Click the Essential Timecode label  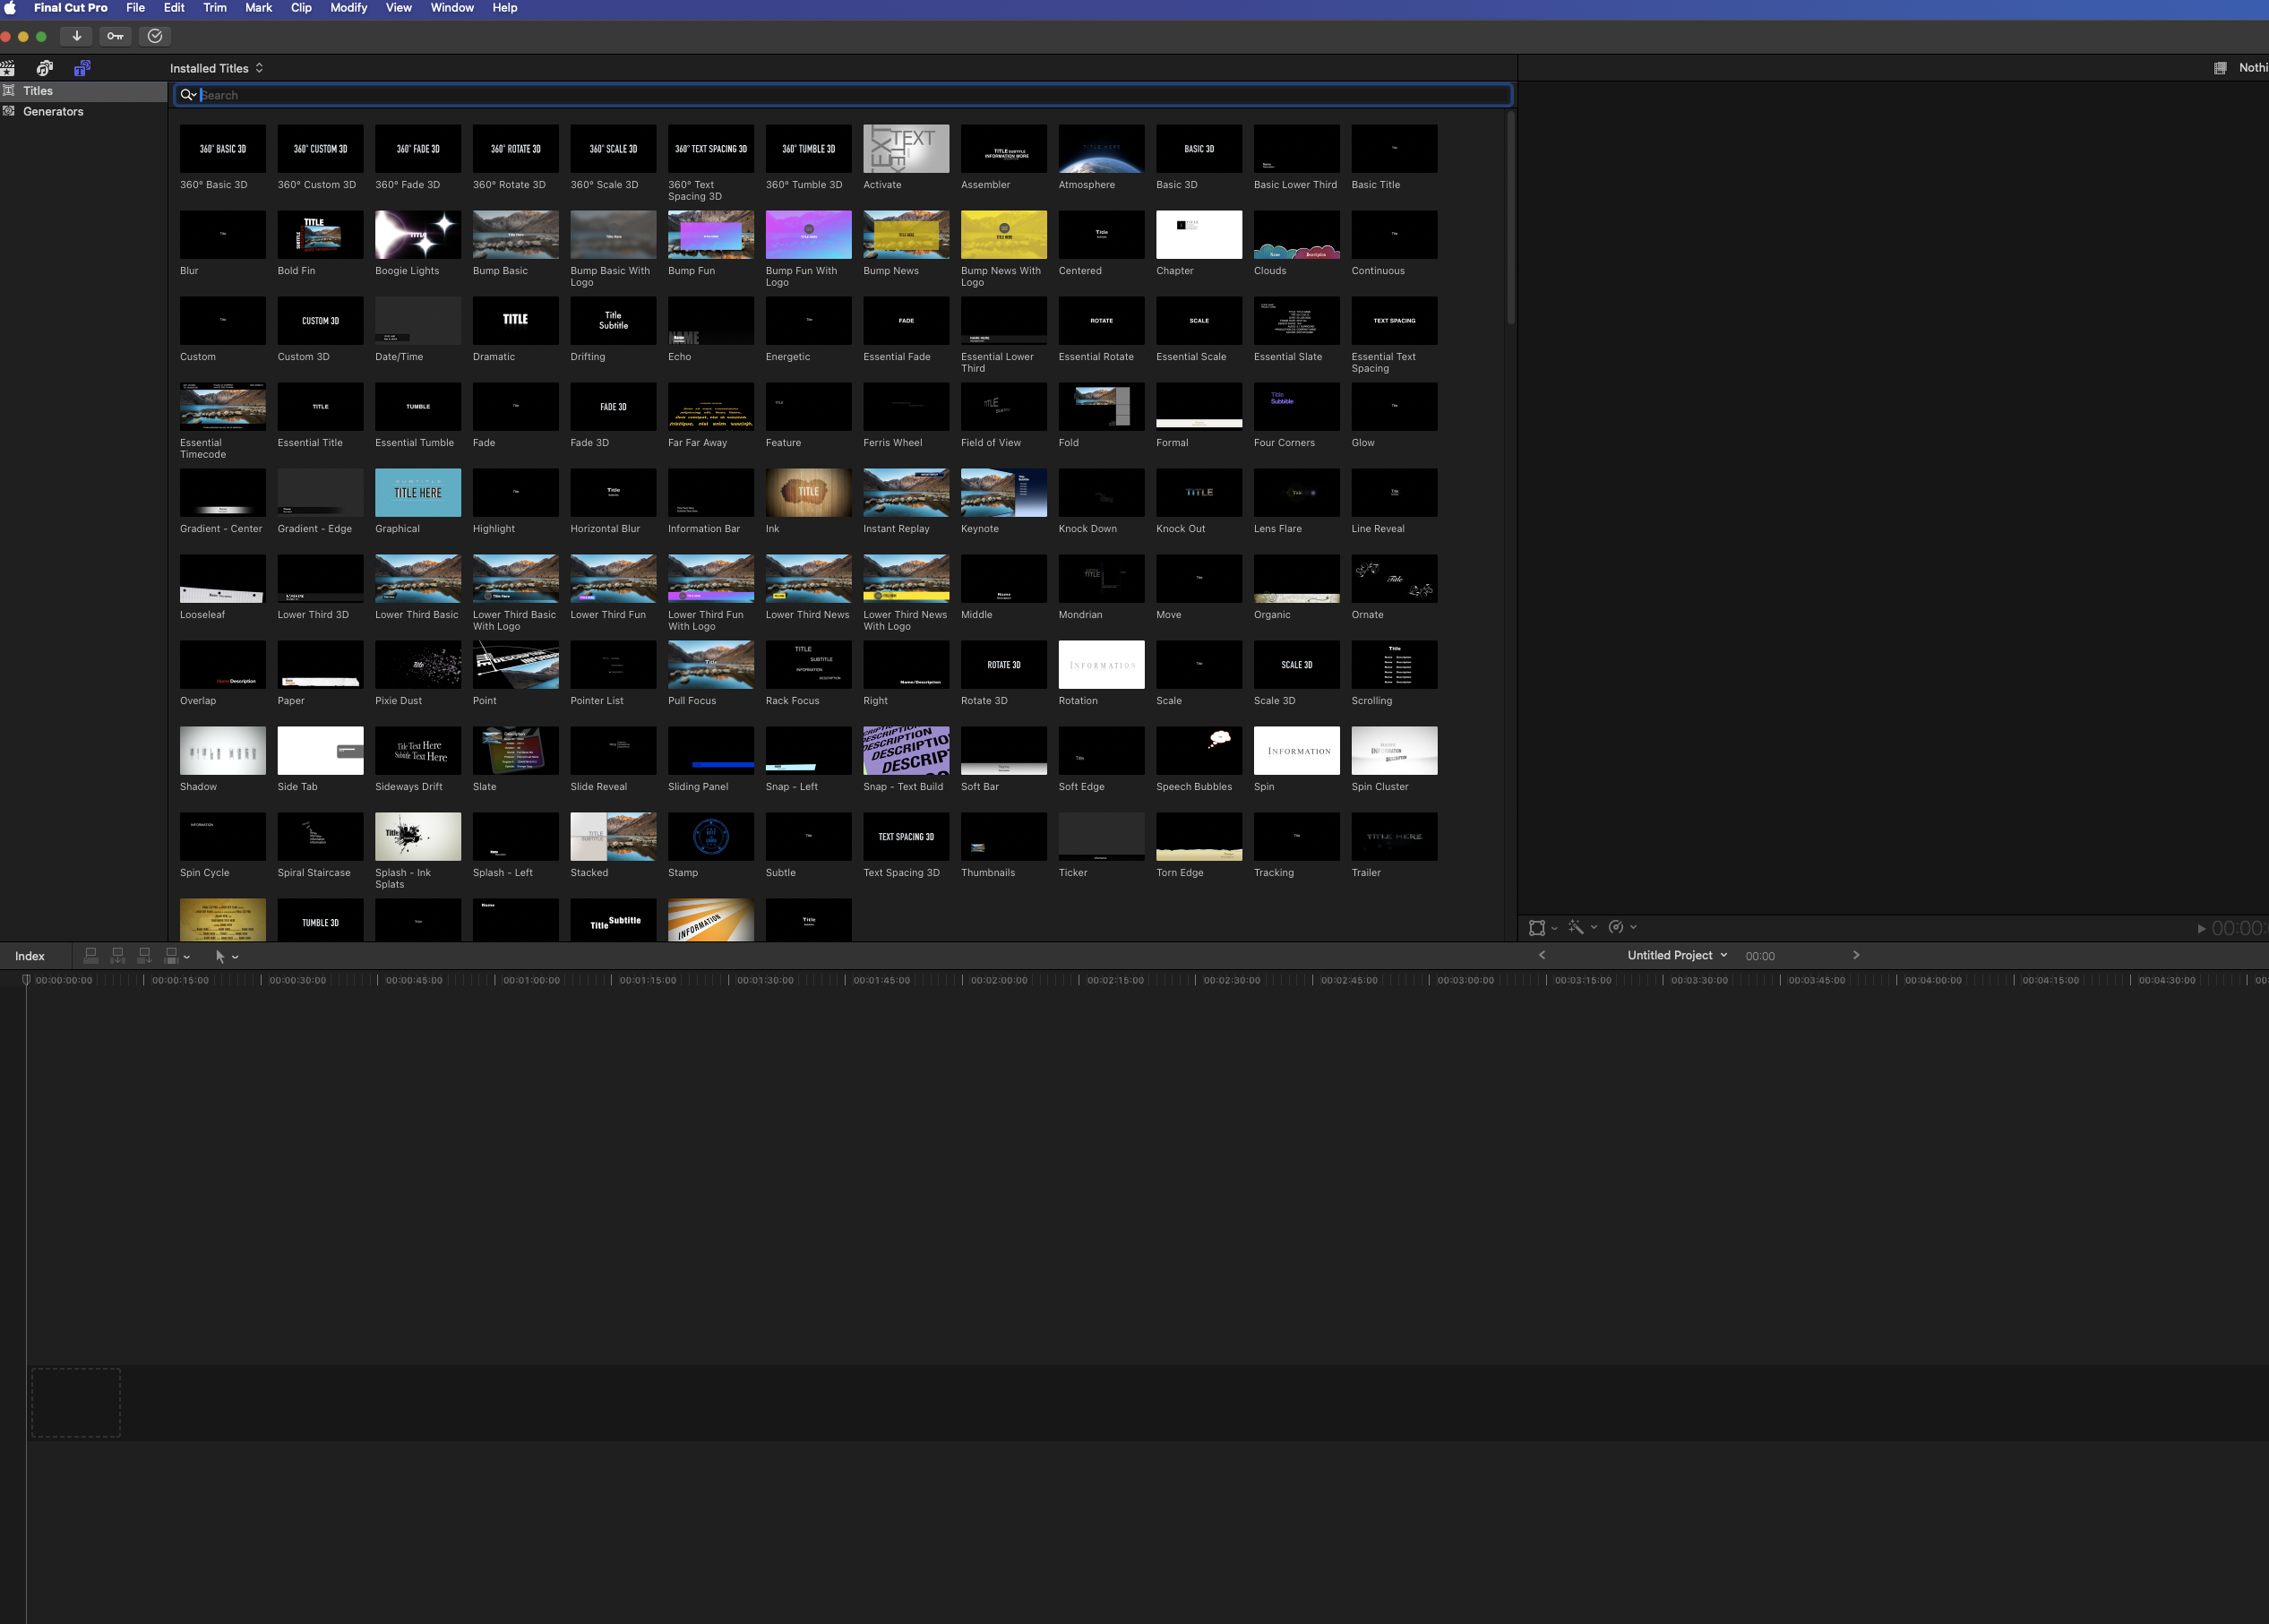pos(203,449)
